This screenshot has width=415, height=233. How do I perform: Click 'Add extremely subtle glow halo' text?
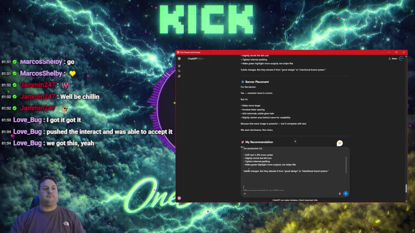click(257, 114)
